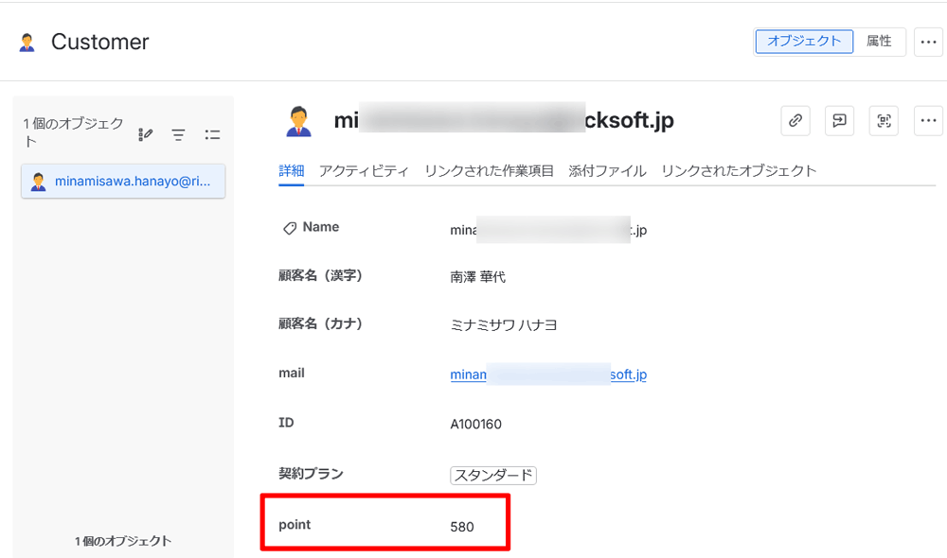Viewport: 947px width, 558px height.
Task: Open the スタンダード contract plan tag
Action: [493, 475]
